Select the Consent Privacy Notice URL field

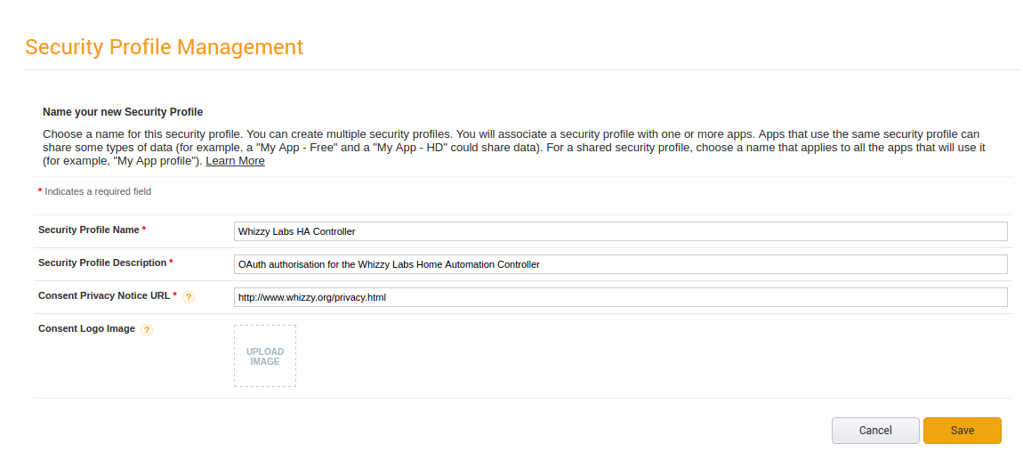[x=620, y=297]
